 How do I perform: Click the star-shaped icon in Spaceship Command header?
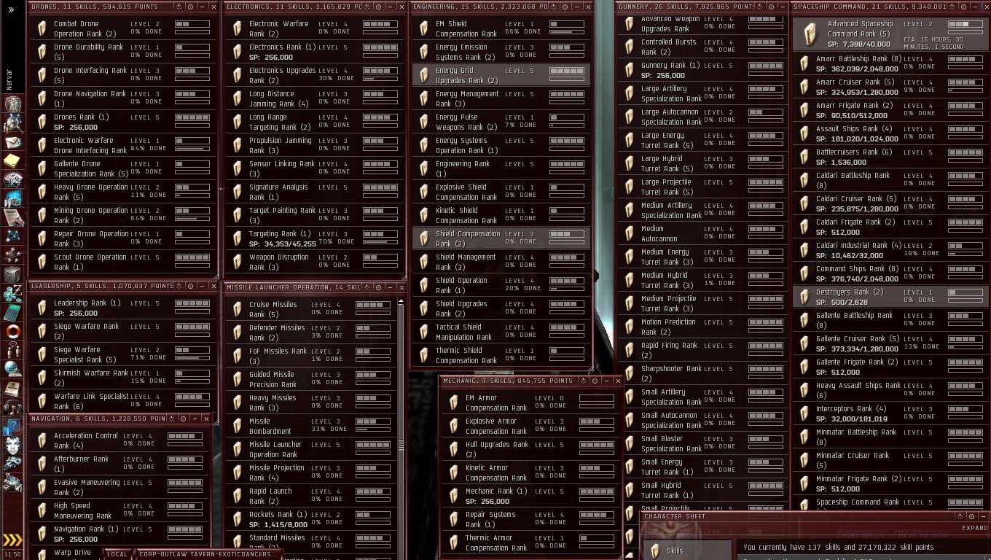(x=951, y=7)
